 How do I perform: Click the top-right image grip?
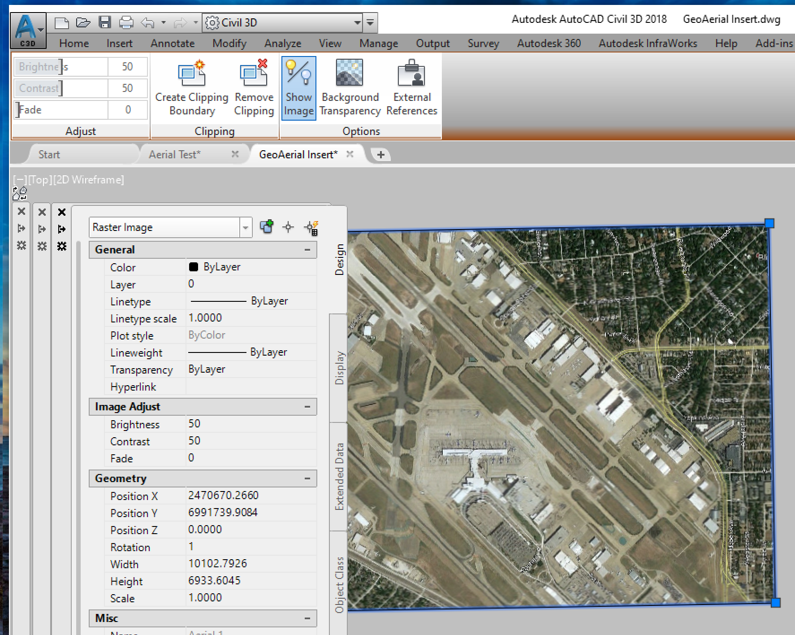tap(769, 223)
